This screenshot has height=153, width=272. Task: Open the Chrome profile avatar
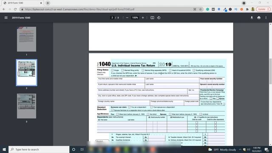[x=253, y=9]
